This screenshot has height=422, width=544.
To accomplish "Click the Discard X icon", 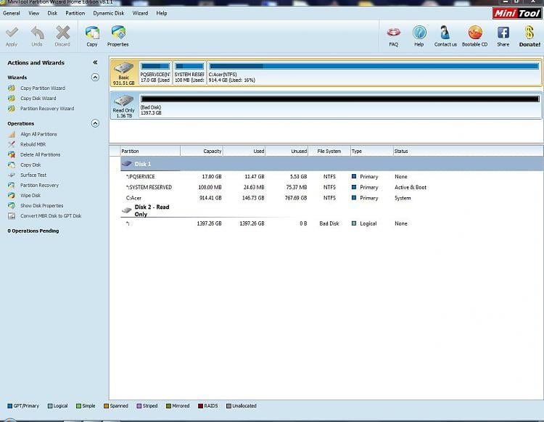I will click(63, 33).
